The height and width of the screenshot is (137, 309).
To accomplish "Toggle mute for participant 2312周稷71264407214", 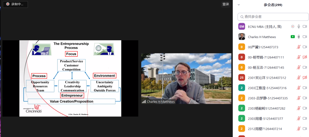I will pos(299,129).
